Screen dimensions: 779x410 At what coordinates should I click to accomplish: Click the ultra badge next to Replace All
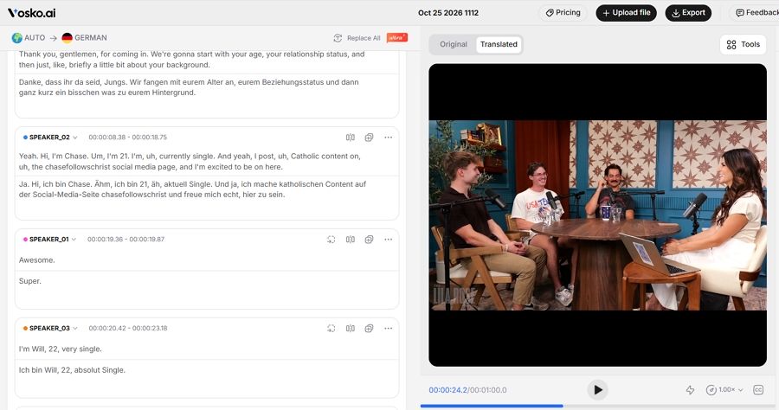[x=397, y=38]
